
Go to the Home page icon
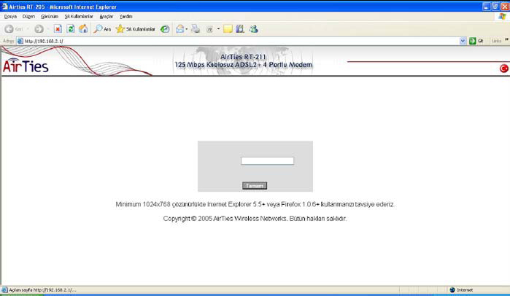point(83,29)
